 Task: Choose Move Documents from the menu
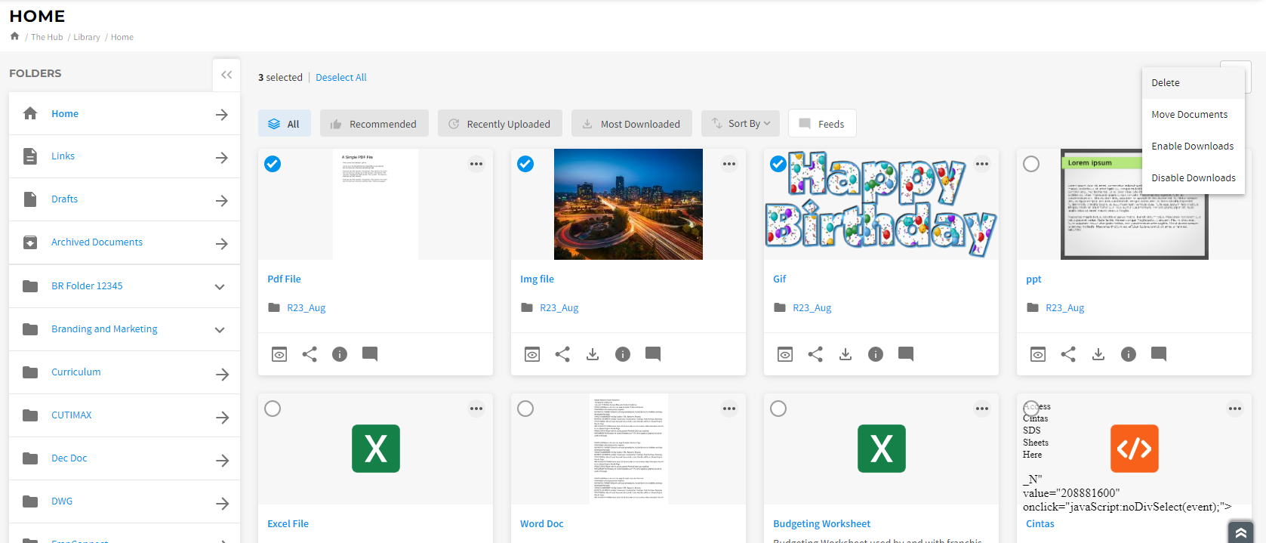point(1189,115)
